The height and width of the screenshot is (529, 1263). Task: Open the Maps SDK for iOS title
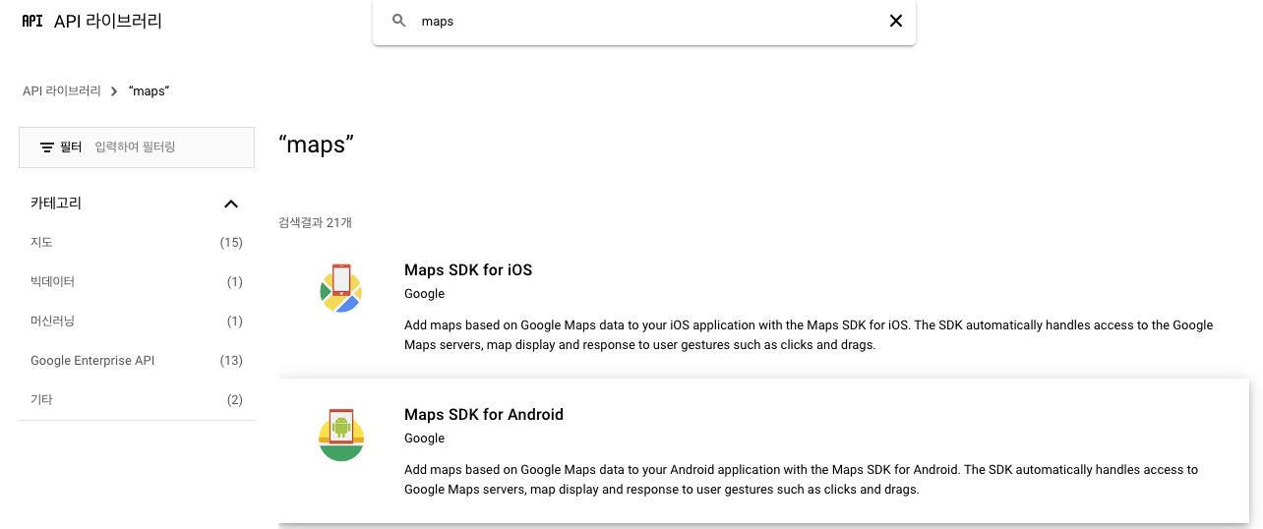click(x=468, y=270)
